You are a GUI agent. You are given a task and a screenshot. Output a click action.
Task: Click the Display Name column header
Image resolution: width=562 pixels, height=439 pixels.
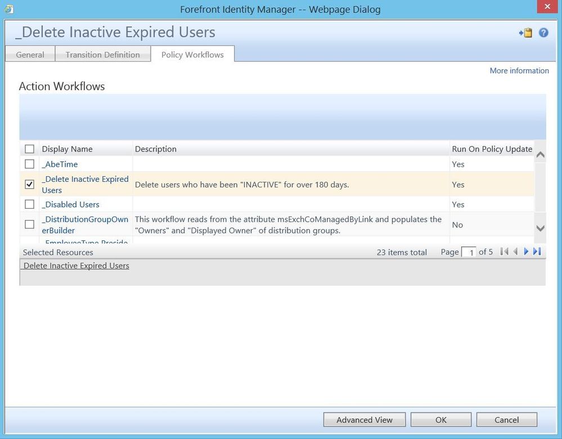tap(67, 149)
